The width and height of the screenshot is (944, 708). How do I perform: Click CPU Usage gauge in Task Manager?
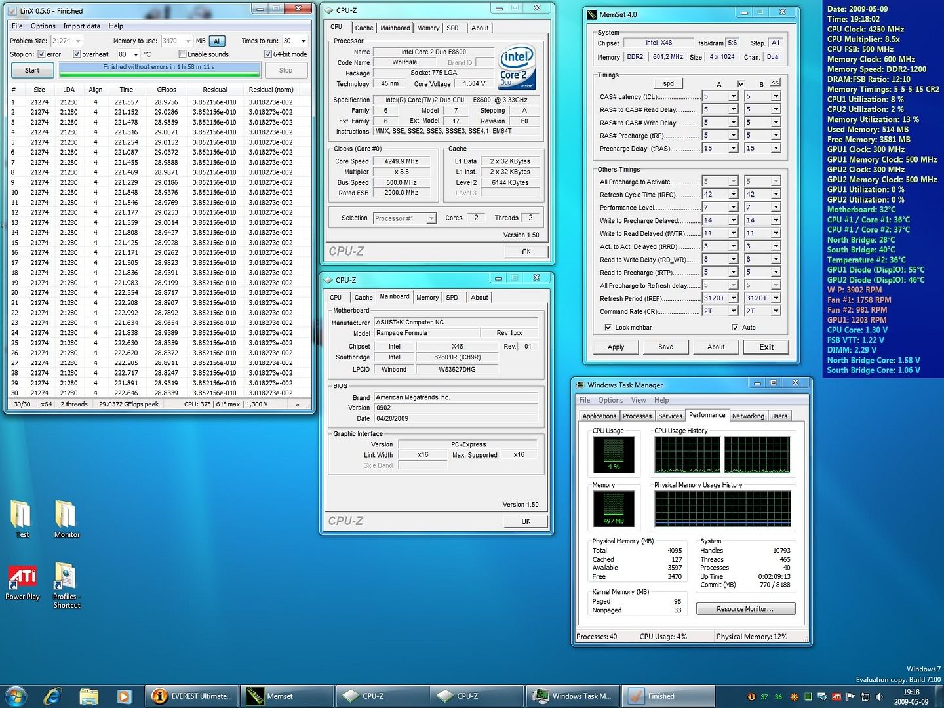point(614,454)
